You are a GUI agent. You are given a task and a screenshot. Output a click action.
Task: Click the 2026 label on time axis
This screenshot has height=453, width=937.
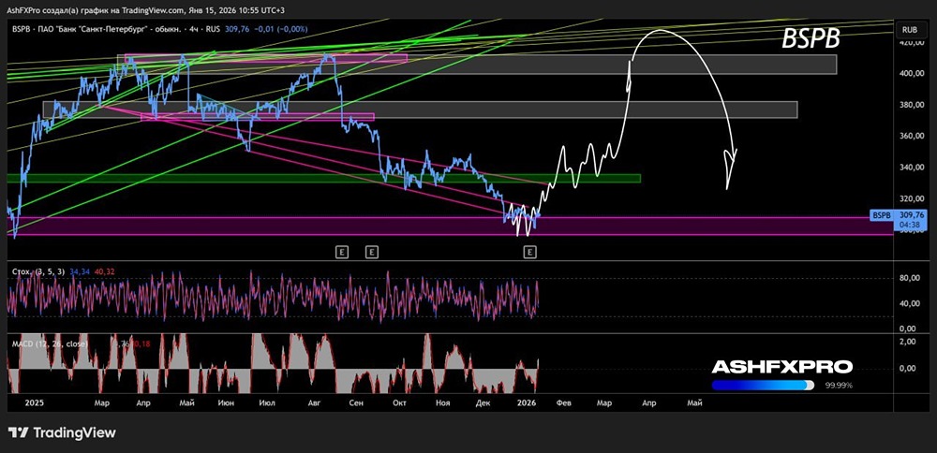[x=527, y=403]
